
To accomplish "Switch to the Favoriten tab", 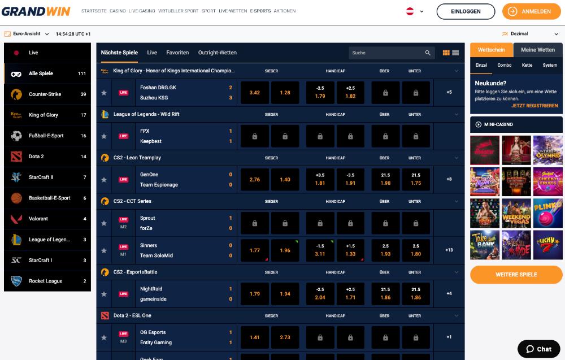I will tap(177, 53).
